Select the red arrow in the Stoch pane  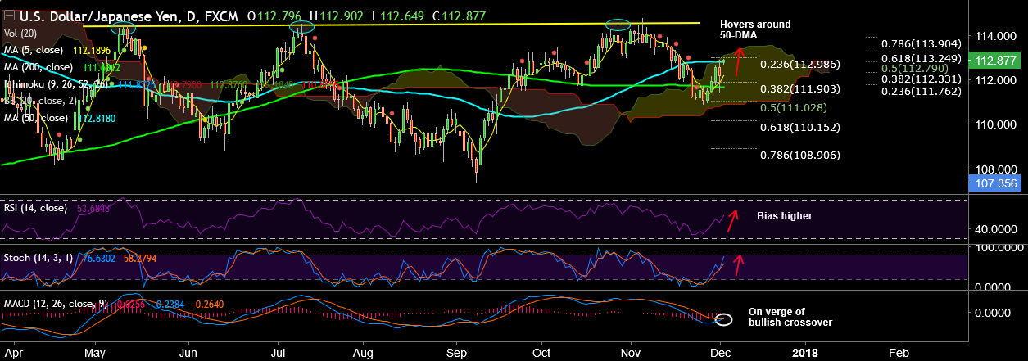pos(739,264)
